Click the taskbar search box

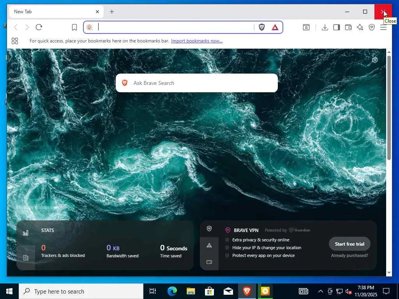[x=81, y=291]
